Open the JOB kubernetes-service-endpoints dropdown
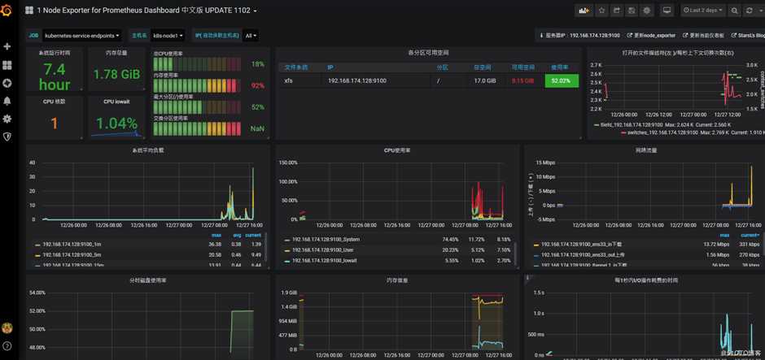765x360 pixels. [x=82, y=36]
